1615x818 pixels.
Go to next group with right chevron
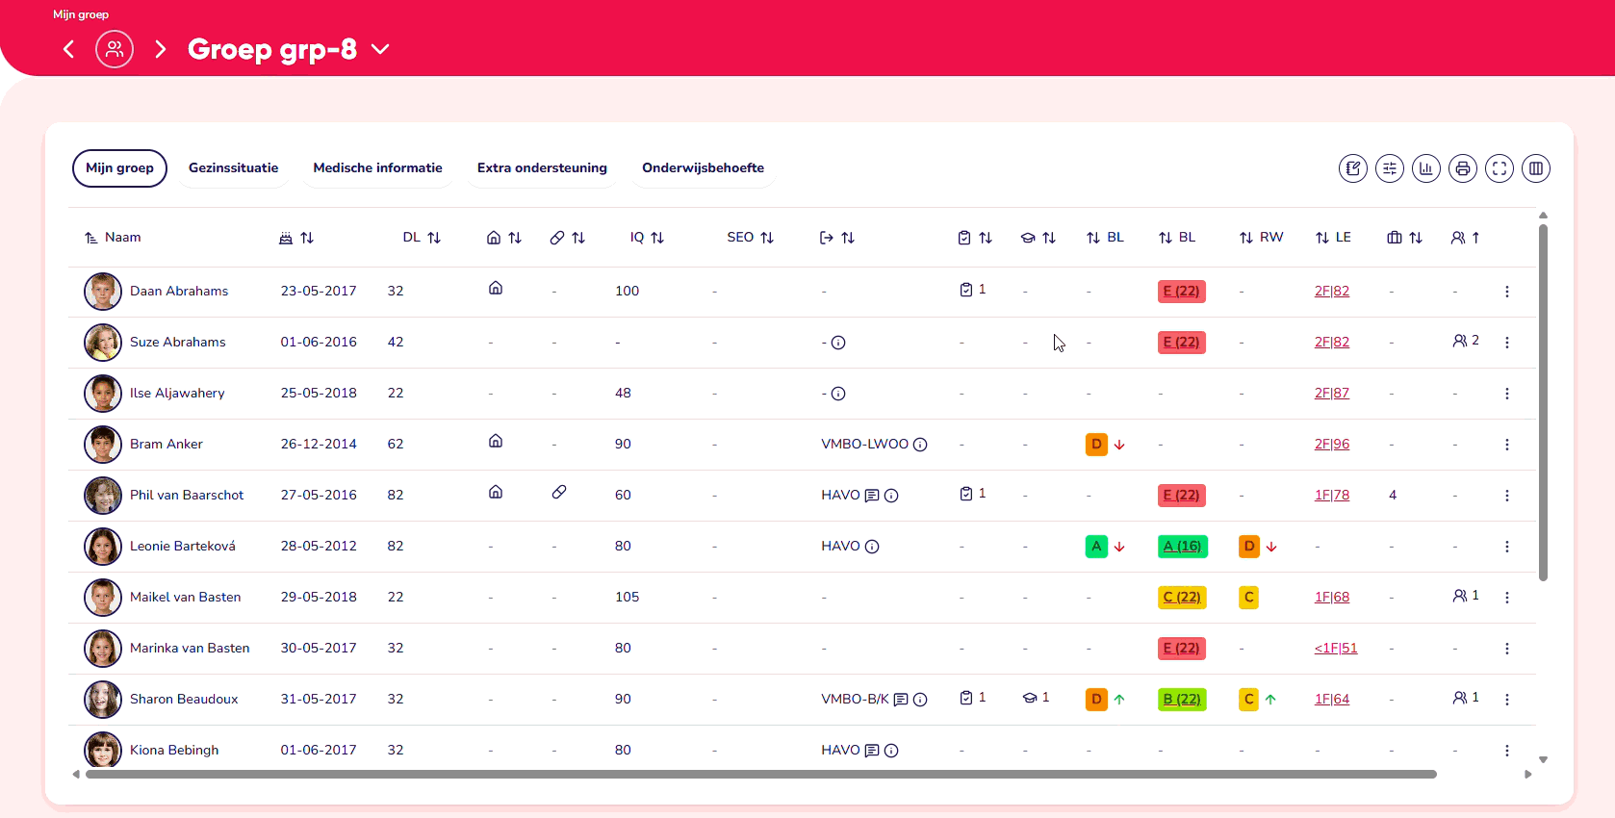161,49
